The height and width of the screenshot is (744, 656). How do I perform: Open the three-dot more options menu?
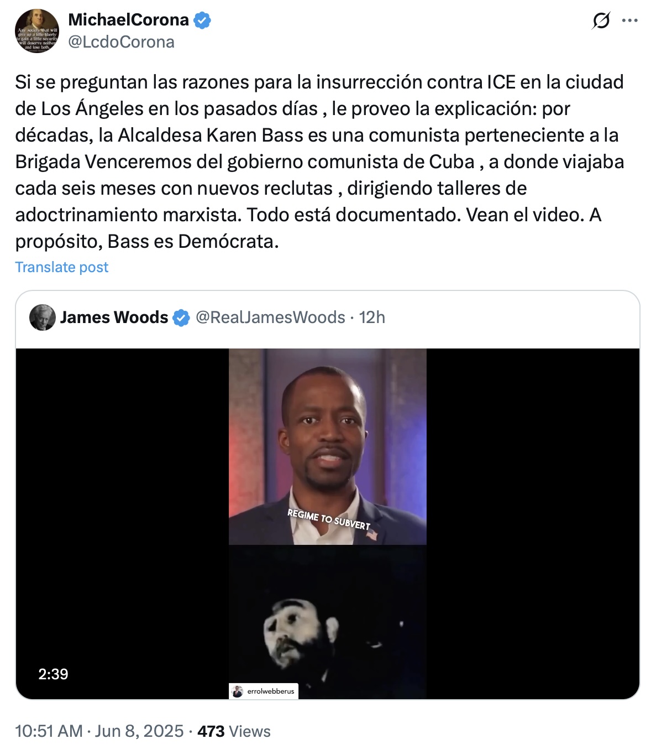(x=630, y=21)
